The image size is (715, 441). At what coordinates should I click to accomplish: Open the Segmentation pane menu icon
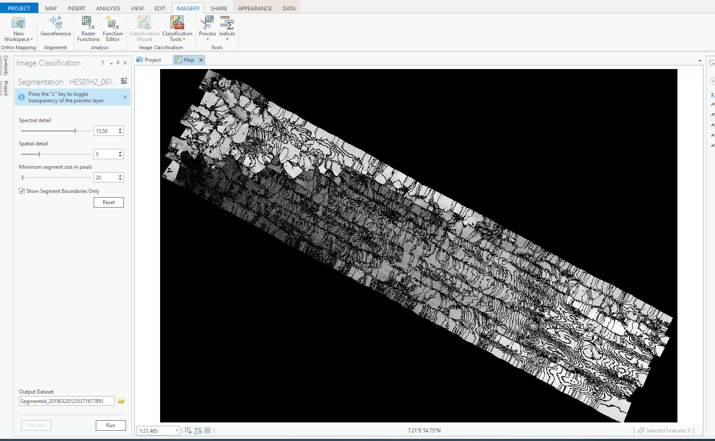(124, 81)
